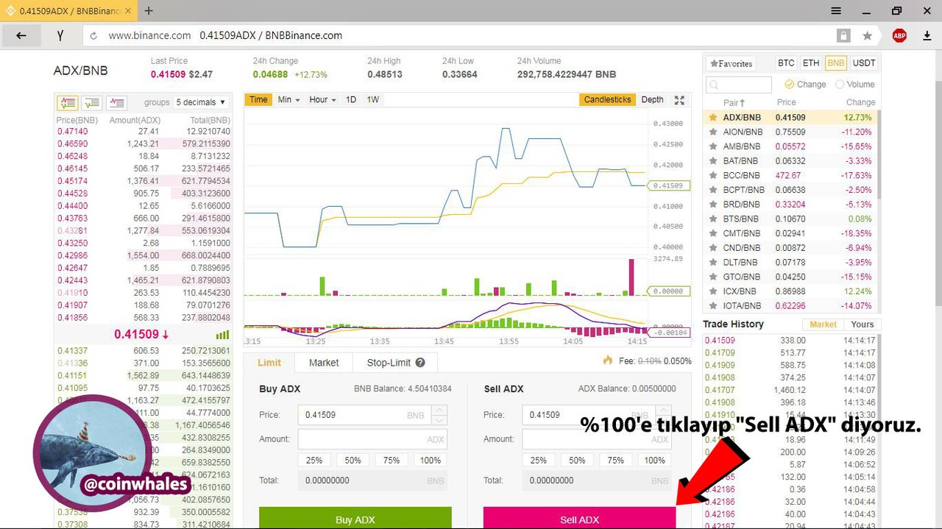Open the Stop-Limit help question icon
The height and width of the screenshot is (529, 942).
[420, 363]
